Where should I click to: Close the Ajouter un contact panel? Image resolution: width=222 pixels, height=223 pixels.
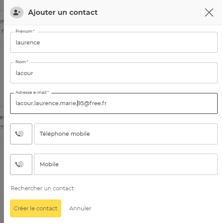pyautogui.click(x=209, y=13)
